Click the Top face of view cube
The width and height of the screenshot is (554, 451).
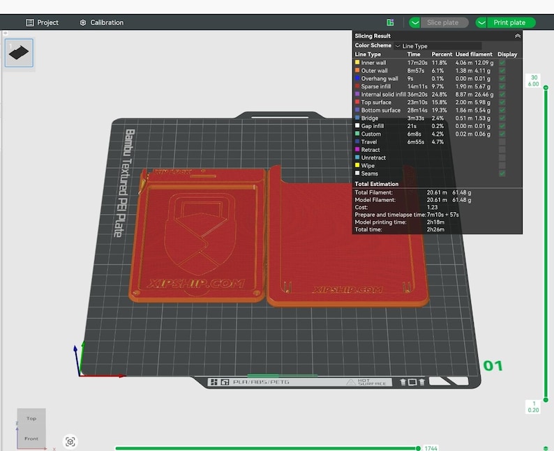click(x=31, y=418)
